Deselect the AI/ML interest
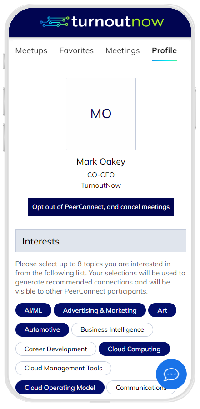The height and width of the screenshot is (409, 200). click(33, 310)
